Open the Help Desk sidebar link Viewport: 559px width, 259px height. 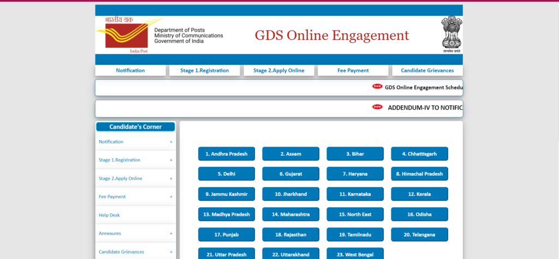pos(109,215)
